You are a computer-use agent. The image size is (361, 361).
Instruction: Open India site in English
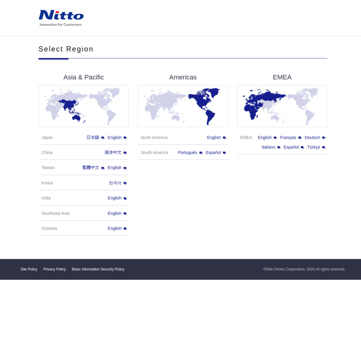pos(114,198)
